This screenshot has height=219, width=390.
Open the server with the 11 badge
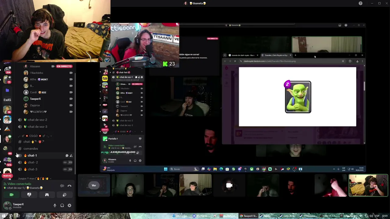tap(7, 80)
